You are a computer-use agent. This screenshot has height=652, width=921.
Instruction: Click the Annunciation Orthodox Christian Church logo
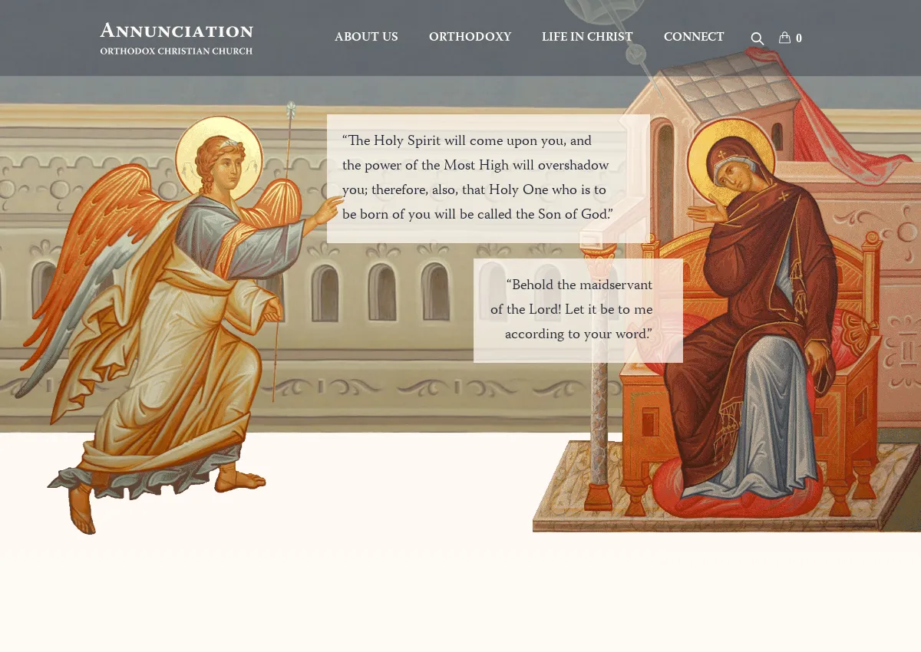[x=177, y=38]
